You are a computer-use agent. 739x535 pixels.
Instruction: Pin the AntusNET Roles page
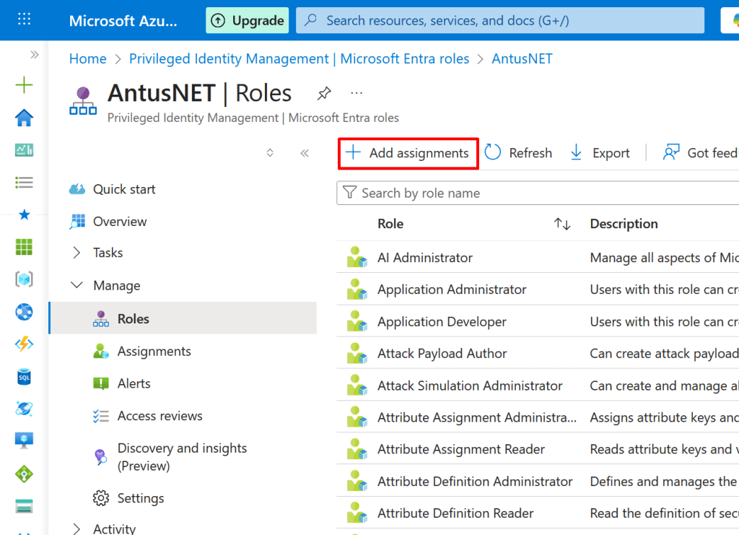click(324, 93)
